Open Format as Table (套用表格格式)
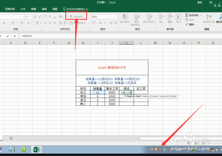 click(x=136, y=20)
